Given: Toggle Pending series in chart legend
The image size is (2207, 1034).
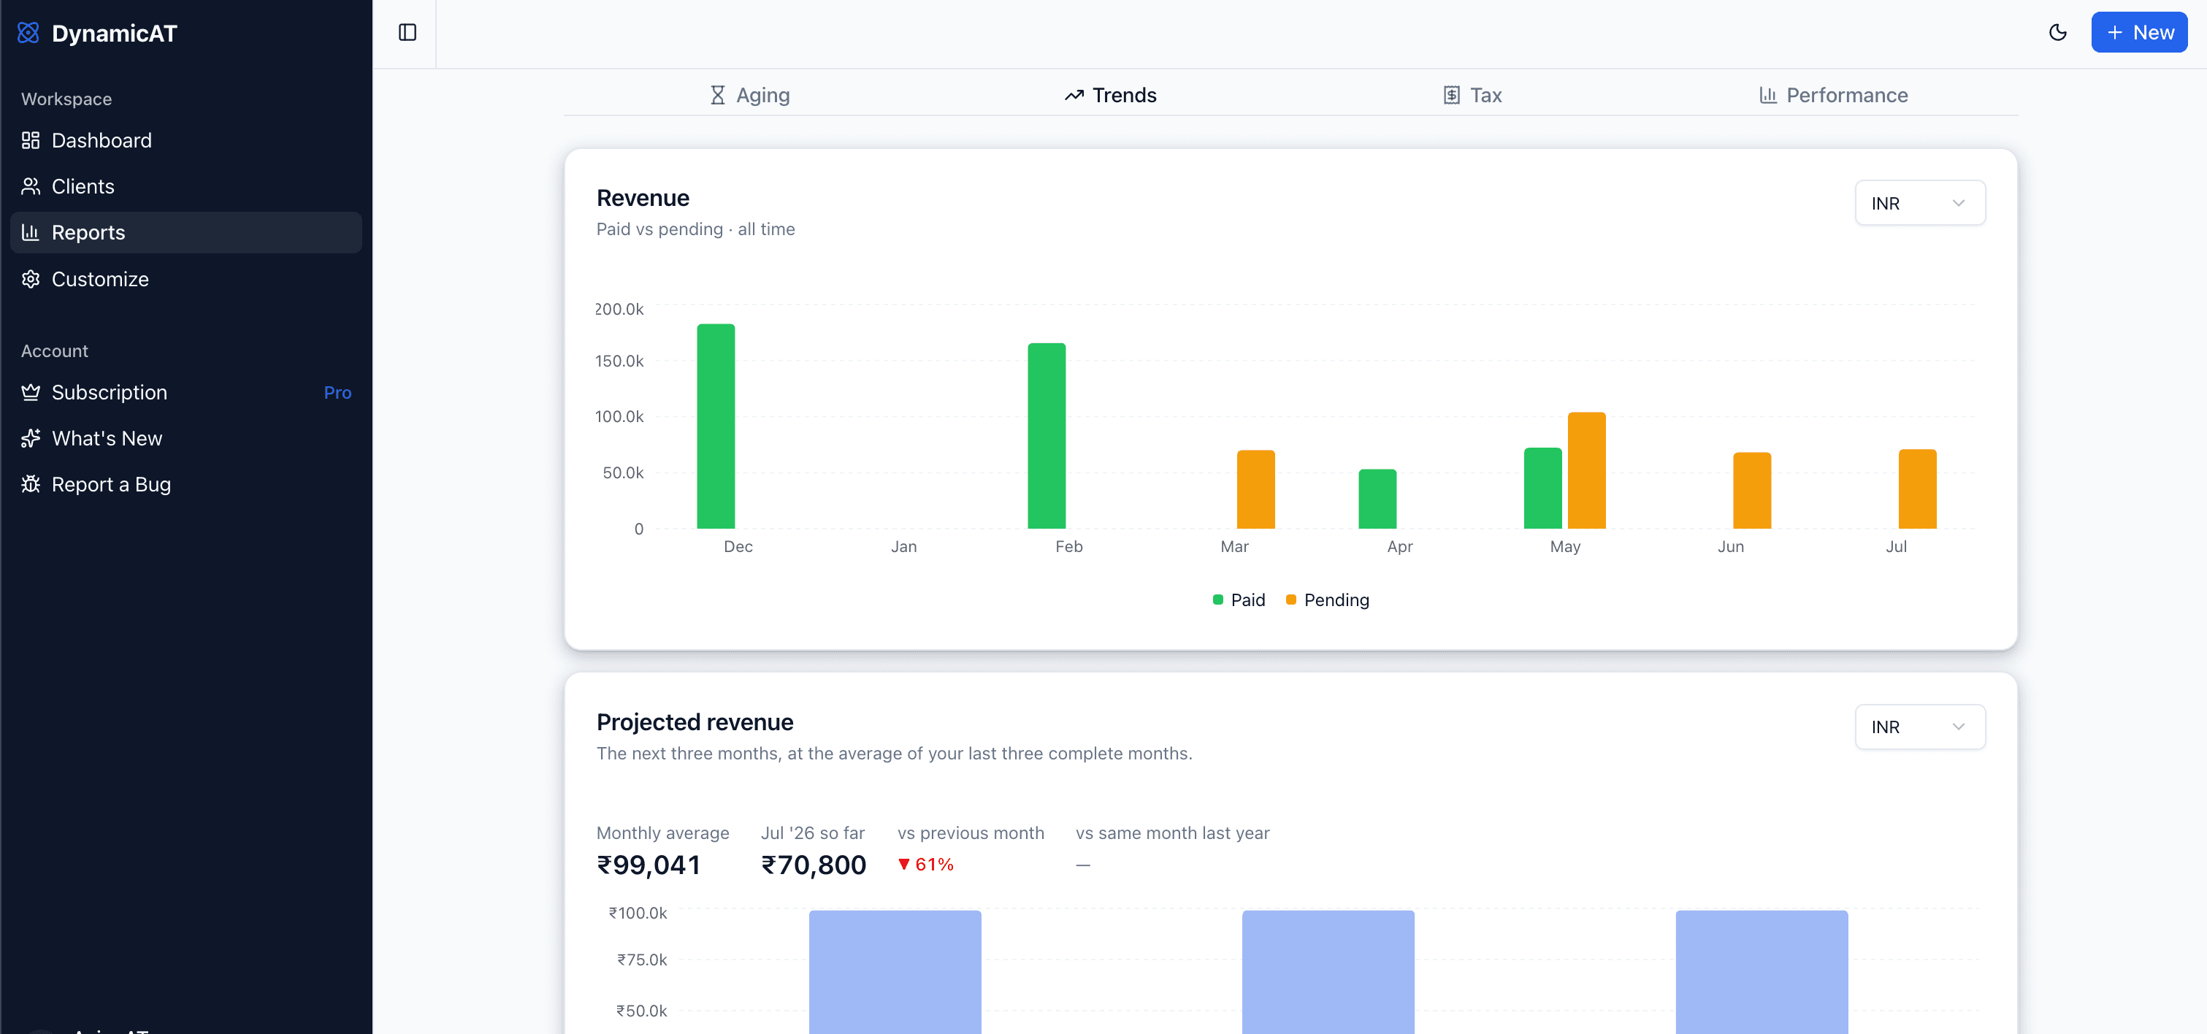Looking at the screenshot, I should pos(1327,600).
